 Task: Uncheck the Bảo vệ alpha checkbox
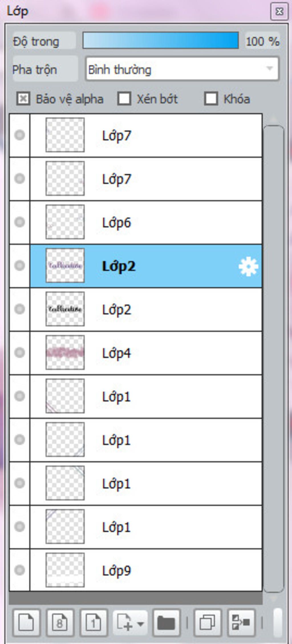point(23,99)
